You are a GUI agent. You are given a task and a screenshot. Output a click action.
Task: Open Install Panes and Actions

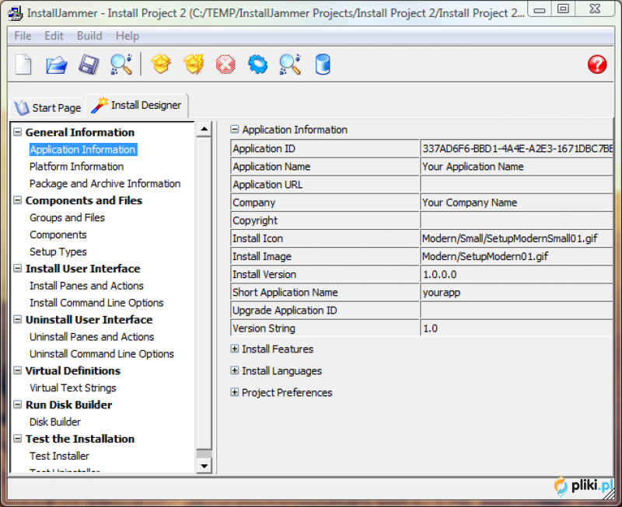tap(86, 286)
